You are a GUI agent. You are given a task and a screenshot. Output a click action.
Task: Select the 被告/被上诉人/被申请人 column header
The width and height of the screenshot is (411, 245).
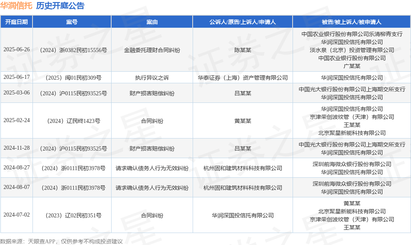(352, 22)
